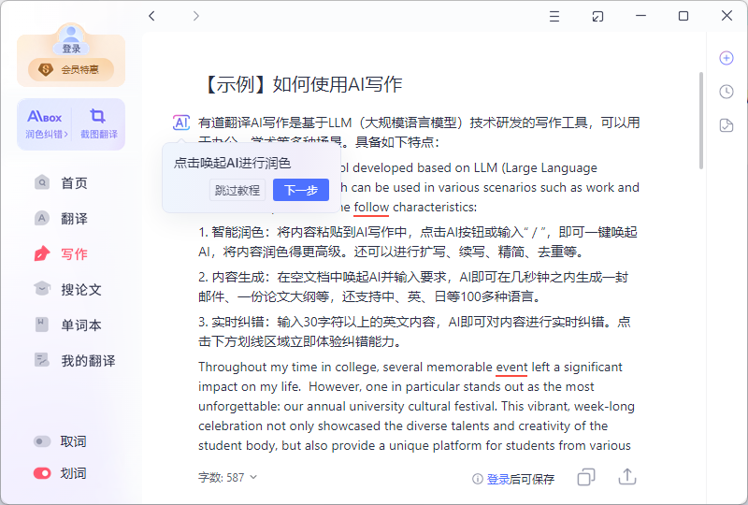Toggle the 取词 switch
Viewport: 748px width, 505px height.
[42, 441]
